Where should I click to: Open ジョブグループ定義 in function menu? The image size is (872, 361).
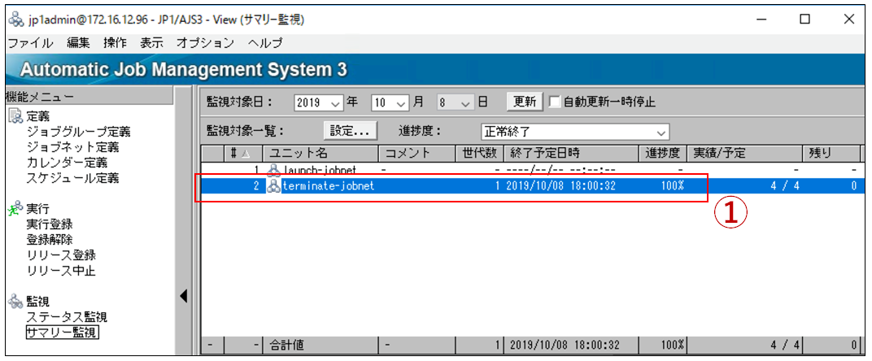coord(78,133)
